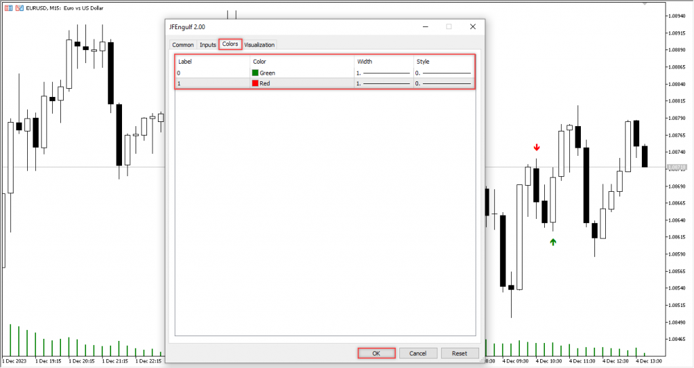Click the chart grid icon beside EURUSD title
This screenshot has height=368, width=694.
click(x=9, y=8)
